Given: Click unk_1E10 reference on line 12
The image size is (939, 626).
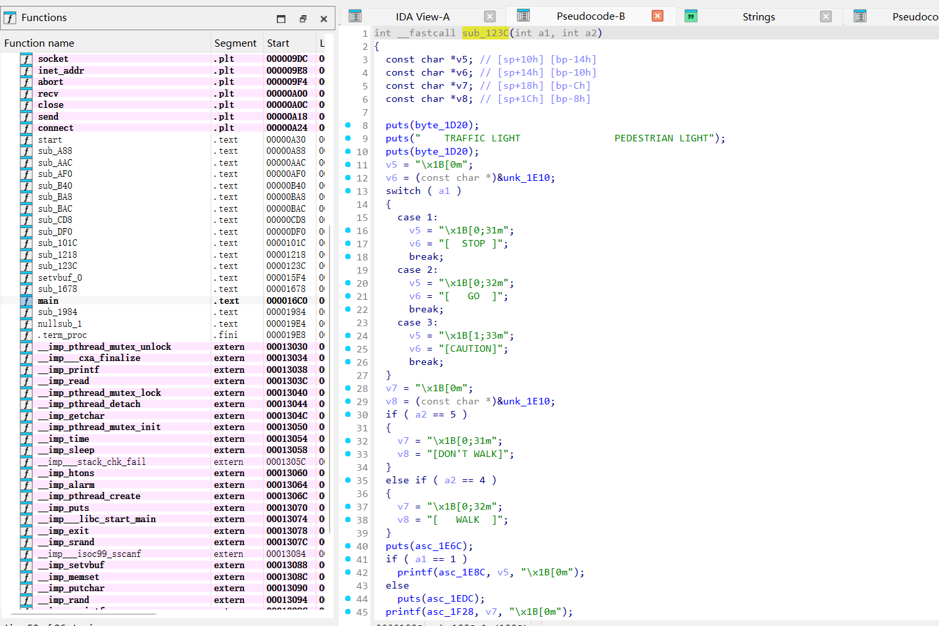Looking at the screenshot, I should 526,178.
